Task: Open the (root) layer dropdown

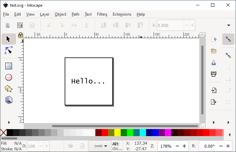Action: tap(100, 146)
